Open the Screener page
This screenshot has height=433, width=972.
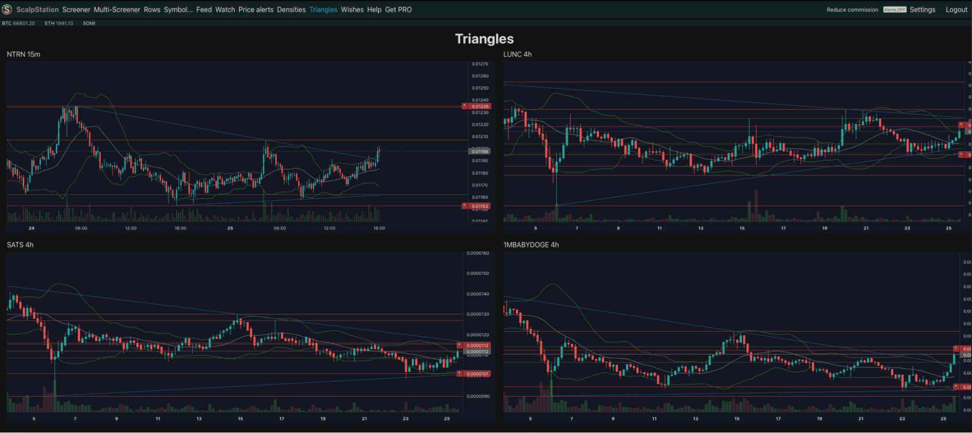pos(76,10)
